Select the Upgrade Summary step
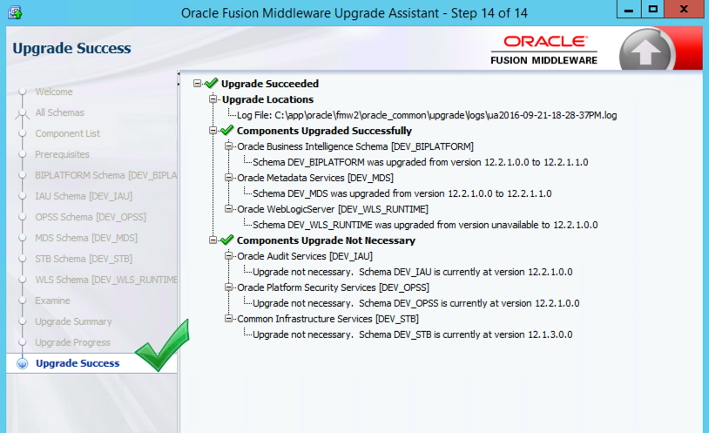This screenshot has height=433, width=709. pyautogui.click(x=73, y=321)
